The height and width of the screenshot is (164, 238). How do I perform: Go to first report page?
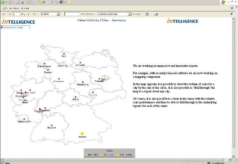tap(4, 14)
